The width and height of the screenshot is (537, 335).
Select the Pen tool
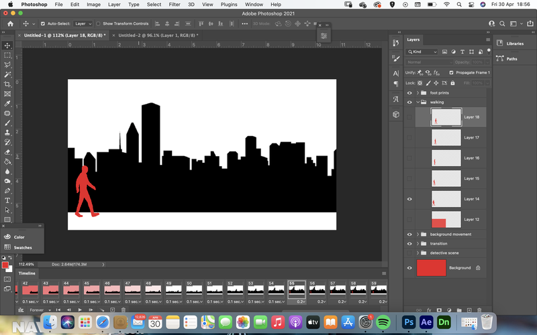[7, 191]
